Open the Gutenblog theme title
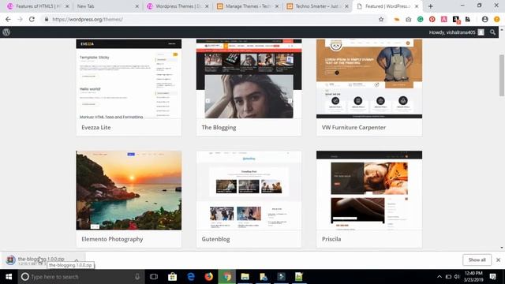The image size is (505, 284). (215, 239)
